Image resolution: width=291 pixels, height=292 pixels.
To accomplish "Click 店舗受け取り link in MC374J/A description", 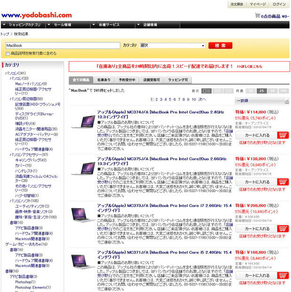I will [165, 133].
